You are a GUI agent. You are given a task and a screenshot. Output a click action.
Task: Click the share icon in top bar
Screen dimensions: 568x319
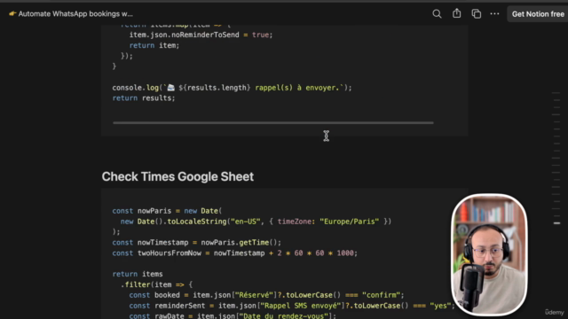[x=456, y=13]
